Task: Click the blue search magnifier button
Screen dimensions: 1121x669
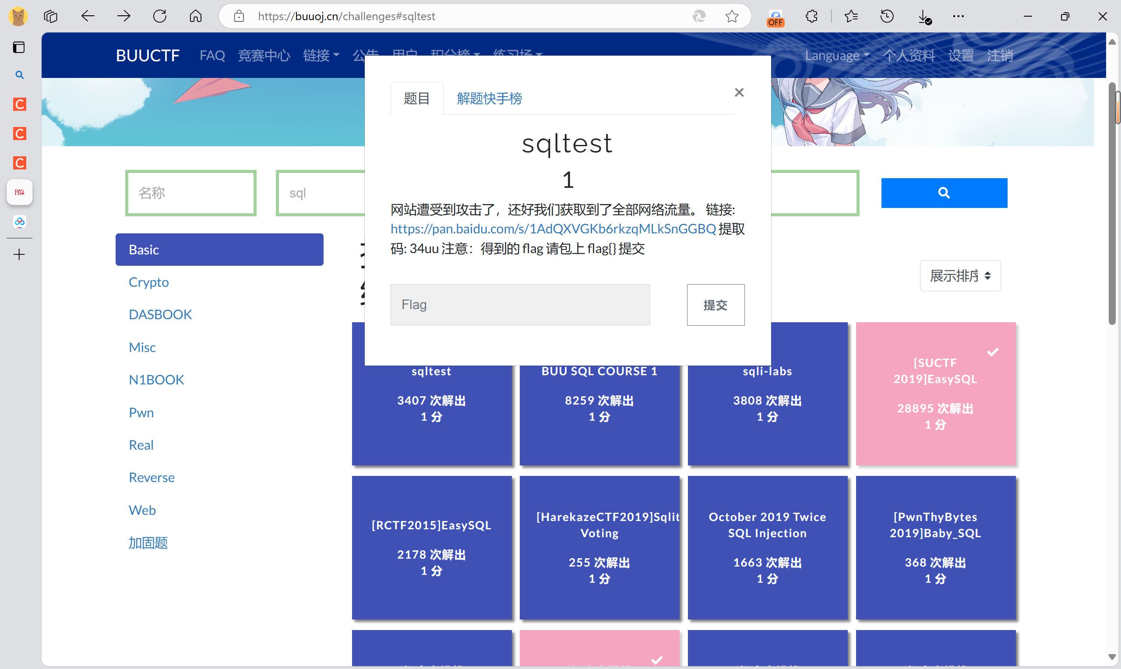Action: pyautogui.click(x=944, y=193)
